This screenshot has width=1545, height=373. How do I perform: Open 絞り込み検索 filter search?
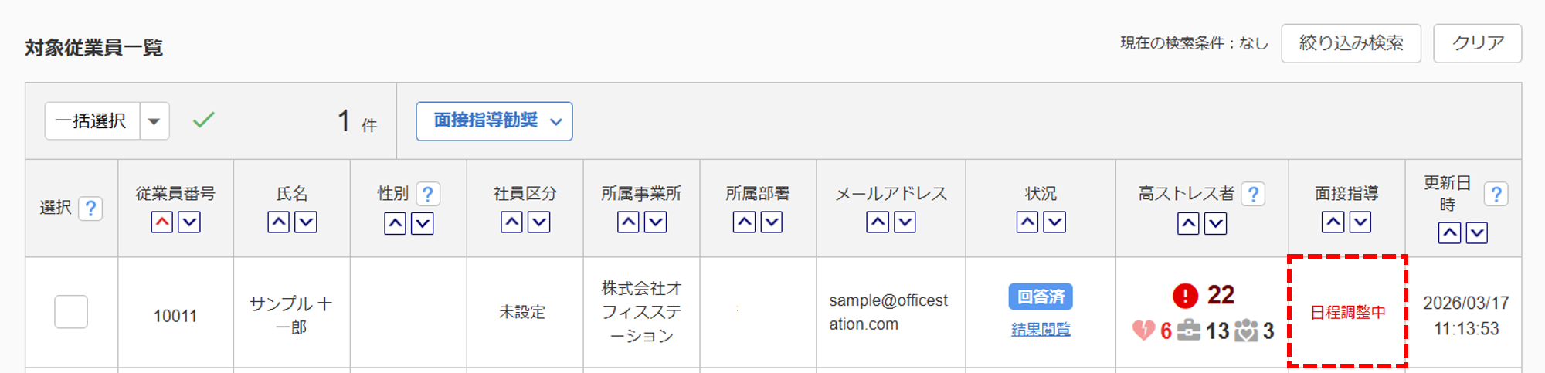pos(1350,43)
